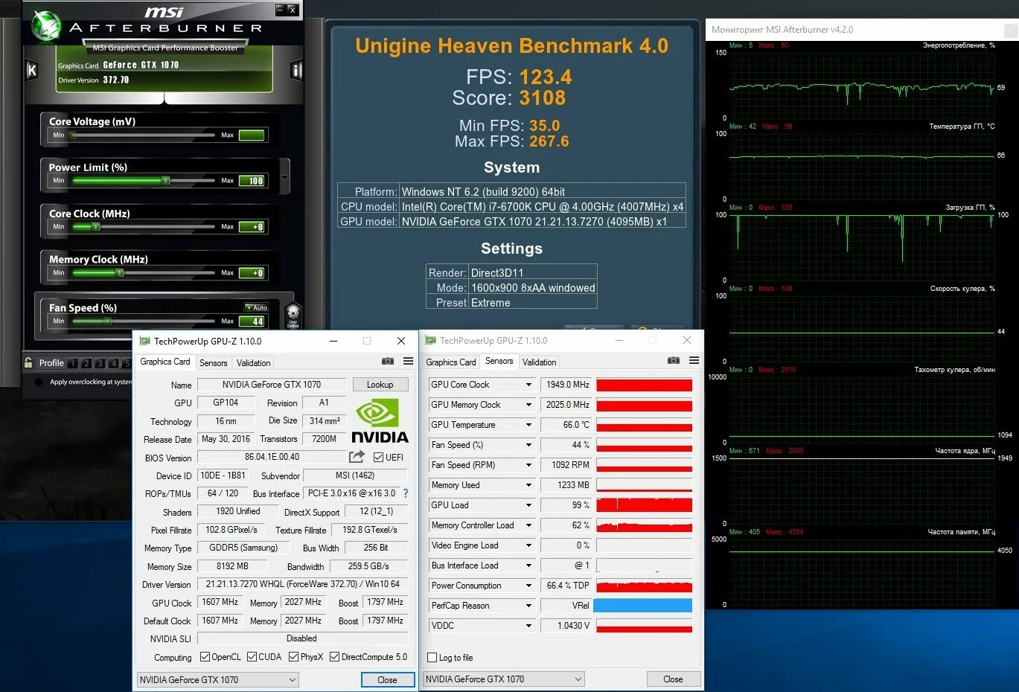Toggle the PhysX checkbox

(294, 657)
